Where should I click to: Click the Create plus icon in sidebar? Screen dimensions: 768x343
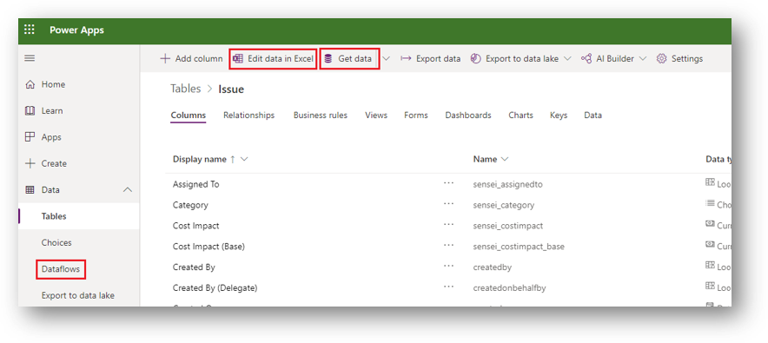tap(30, 163)
